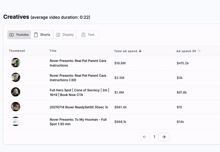Open thumbnail for To My Hooman spot
Screen dimensions: 220x152
[x=16, y=121]
